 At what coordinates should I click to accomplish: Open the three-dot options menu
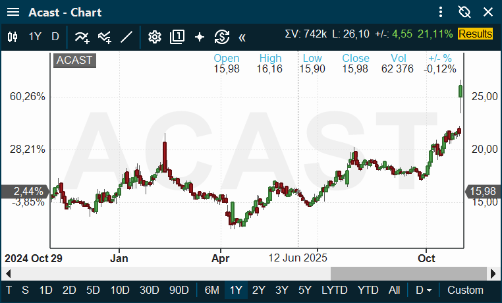[441, 12]
